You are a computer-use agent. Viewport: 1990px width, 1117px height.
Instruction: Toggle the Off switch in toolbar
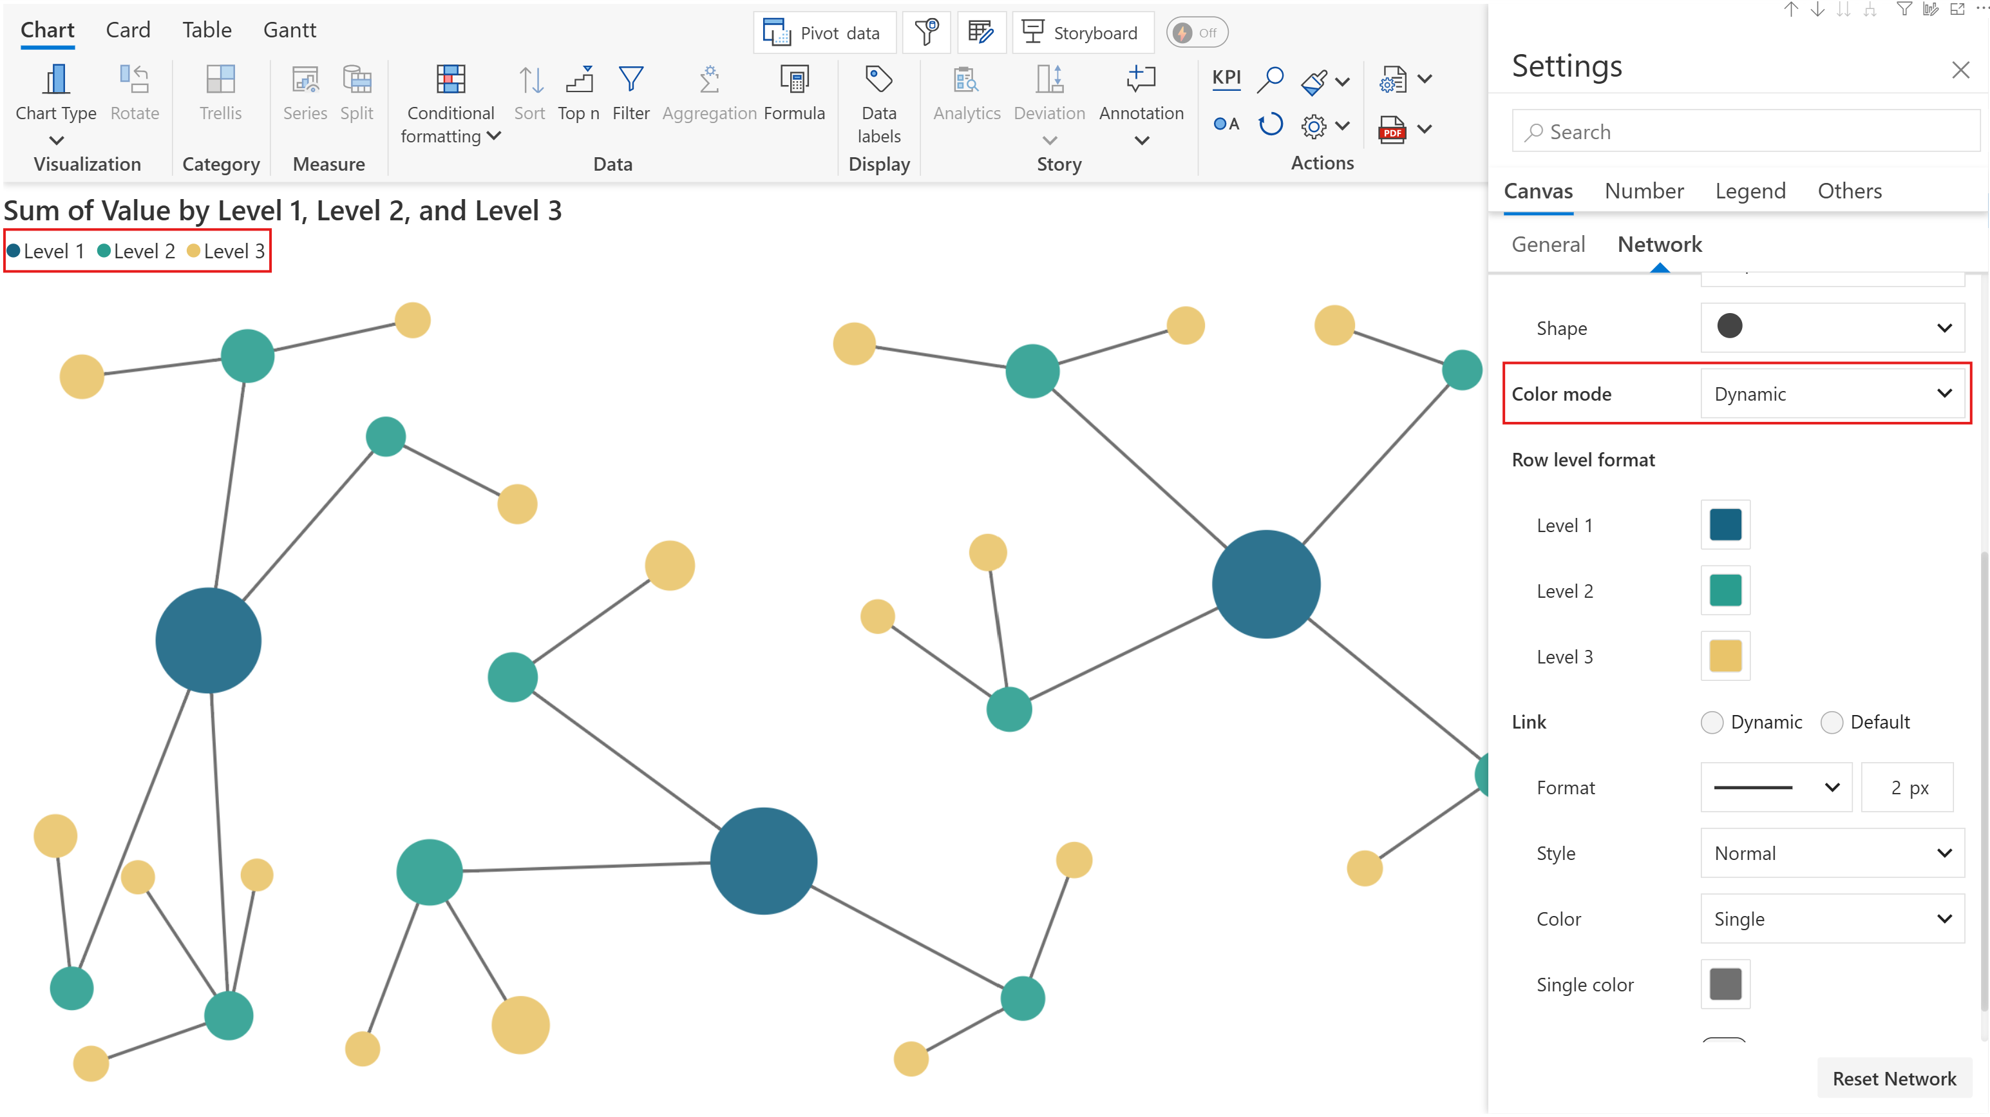[x=1197, y=32]
